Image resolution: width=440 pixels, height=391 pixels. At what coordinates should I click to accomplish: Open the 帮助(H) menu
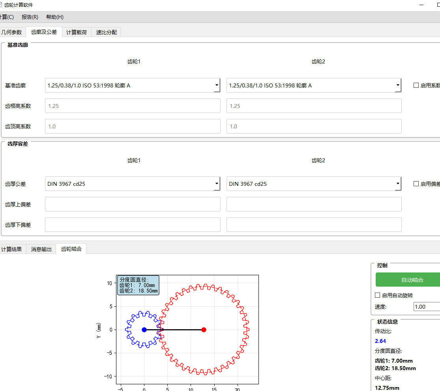pyautogui.click(x=54, y=17)
